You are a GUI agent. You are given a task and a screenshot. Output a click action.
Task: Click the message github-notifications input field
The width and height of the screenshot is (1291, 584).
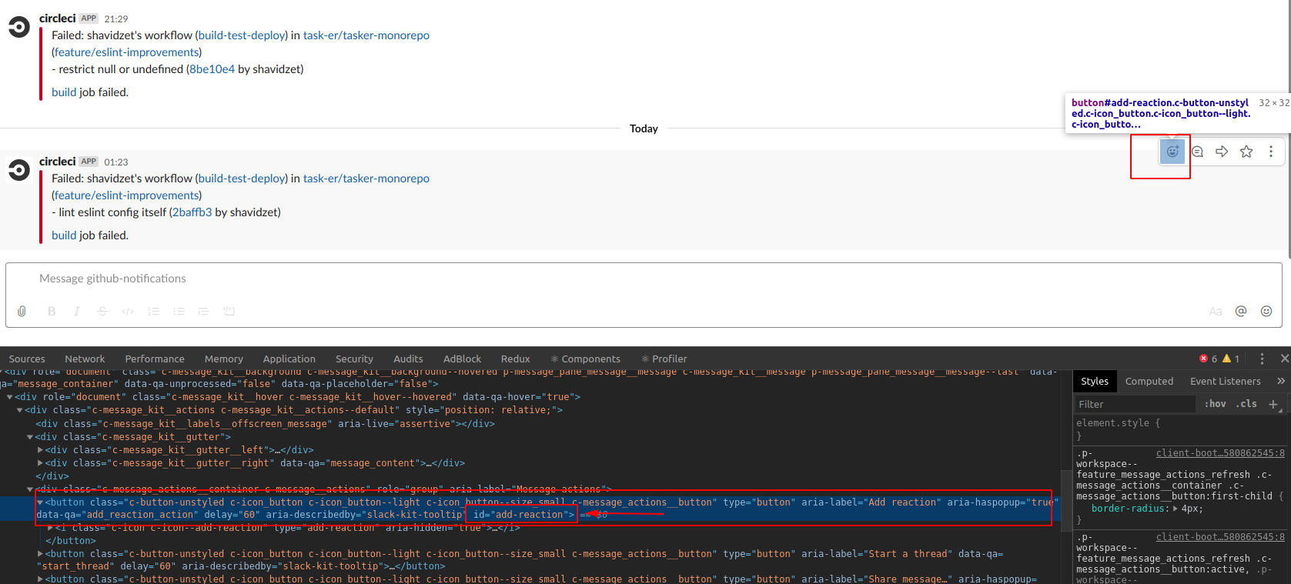(x=644, y=279)
